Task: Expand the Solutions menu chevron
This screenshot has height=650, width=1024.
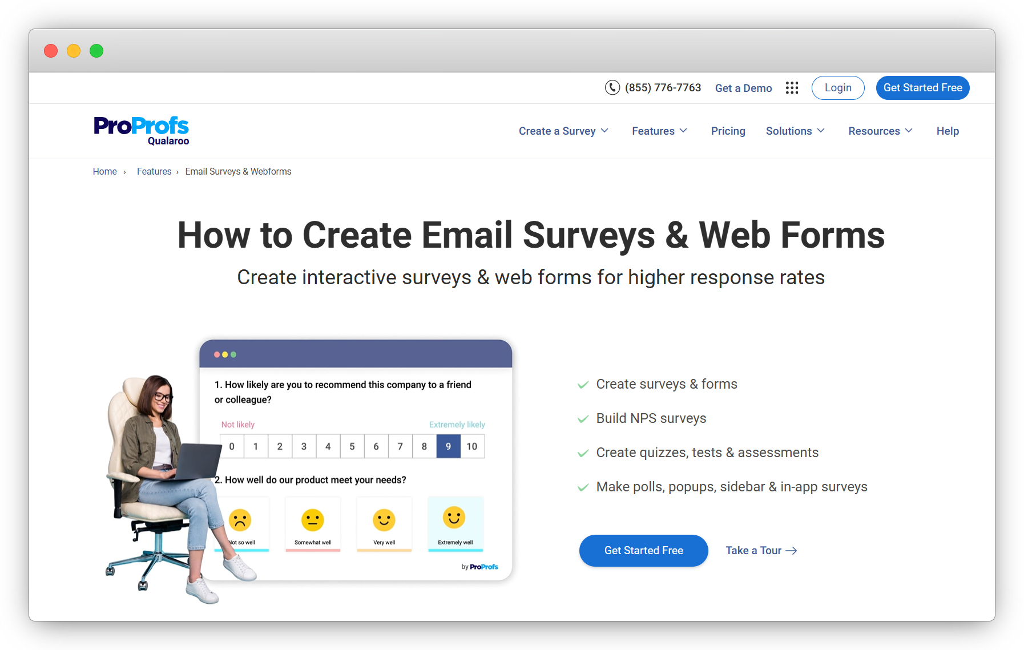Action: [821, 131]
